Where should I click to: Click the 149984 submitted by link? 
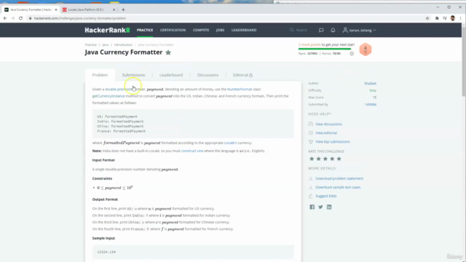tap(371, 105)
